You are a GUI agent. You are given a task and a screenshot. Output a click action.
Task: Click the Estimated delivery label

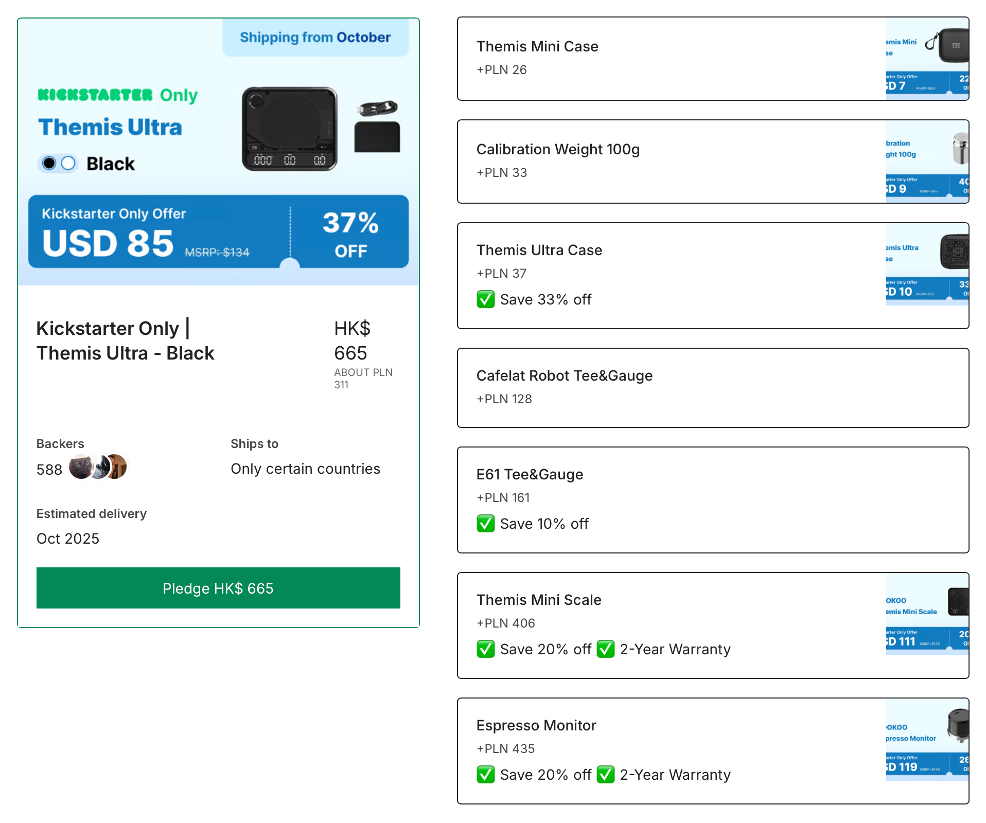pyautogui.click(x=92, y=513)
